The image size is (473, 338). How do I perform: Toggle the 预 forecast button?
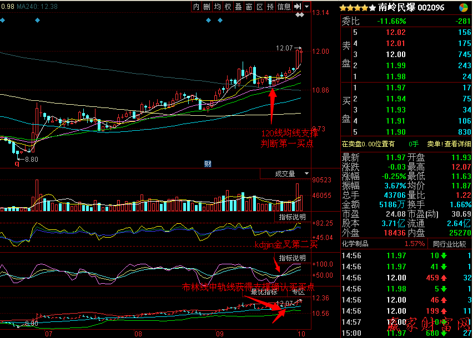tap(270, 7)
